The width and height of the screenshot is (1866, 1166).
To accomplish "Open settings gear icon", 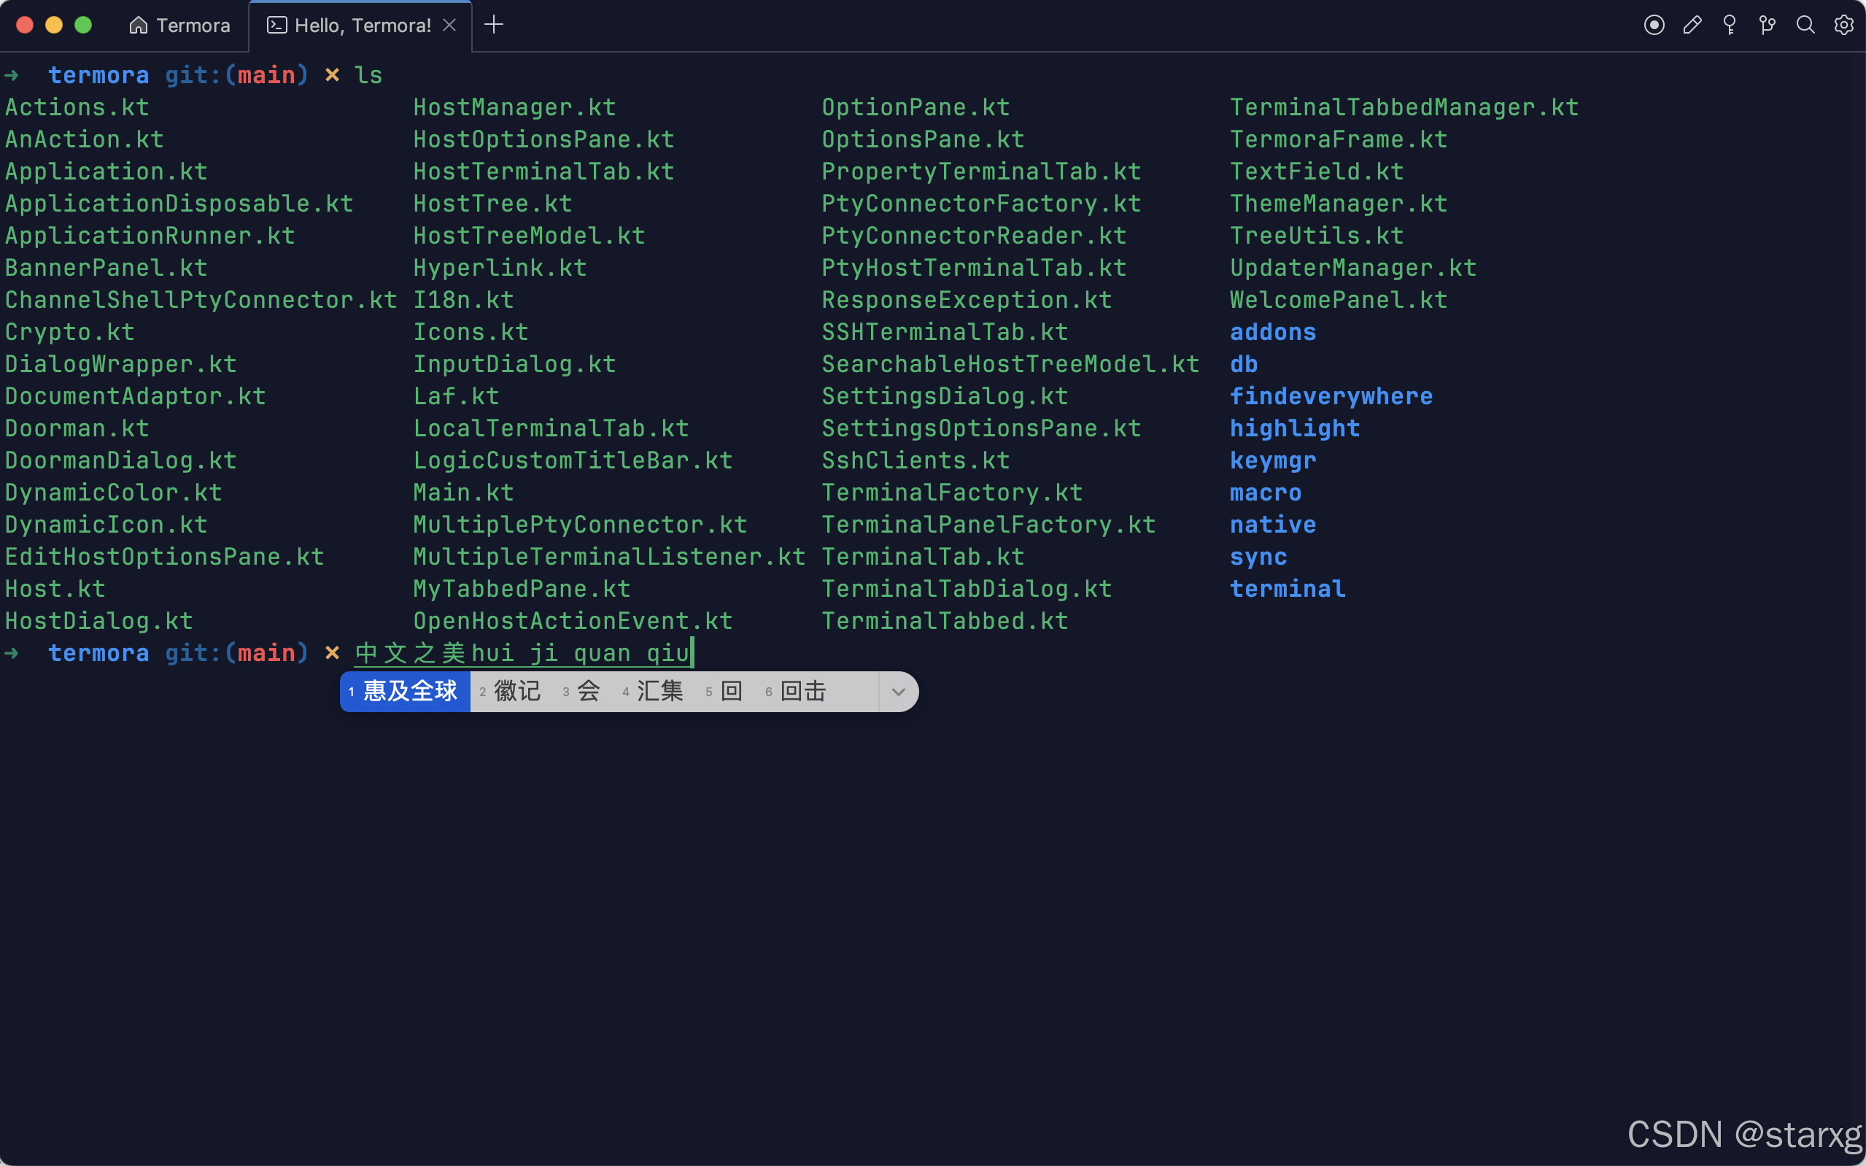I will coord(1843,26).
